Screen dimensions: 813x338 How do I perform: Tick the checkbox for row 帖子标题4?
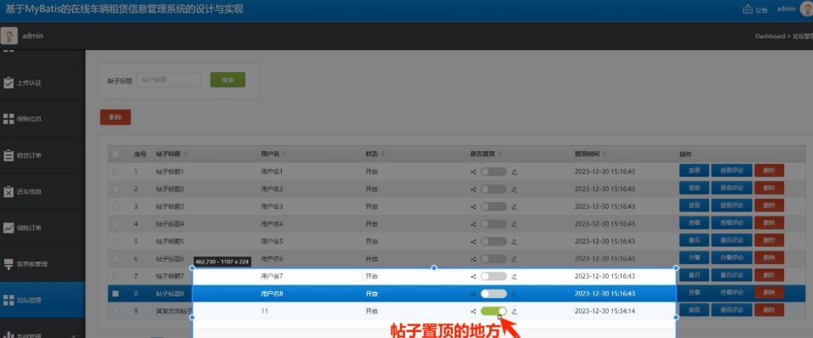116,224
